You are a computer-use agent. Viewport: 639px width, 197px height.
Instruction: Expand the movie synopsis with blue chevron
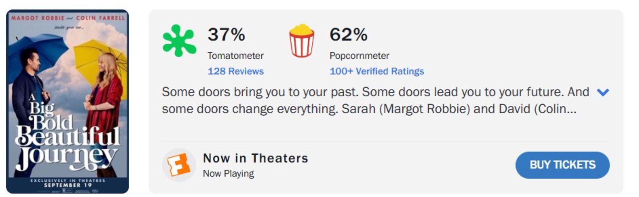[603, 92]
